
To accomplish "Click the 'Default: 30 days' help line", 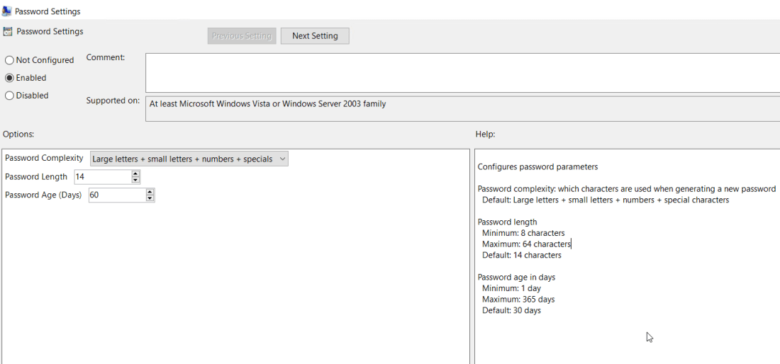I will [x=511, y=310].
